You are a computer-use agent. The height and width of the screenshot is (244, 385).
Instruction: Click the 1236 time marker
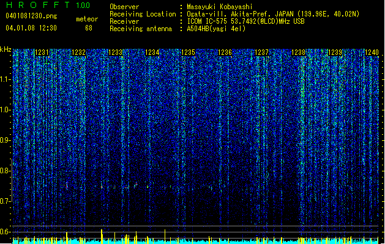click(x=225, y=52)
